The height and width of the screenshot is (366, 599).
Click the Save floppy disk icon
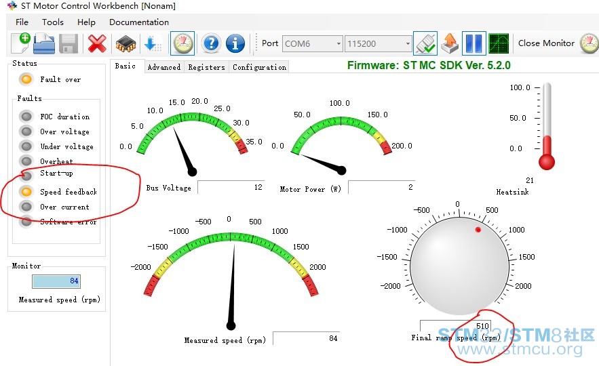click(x=69, y=43)
